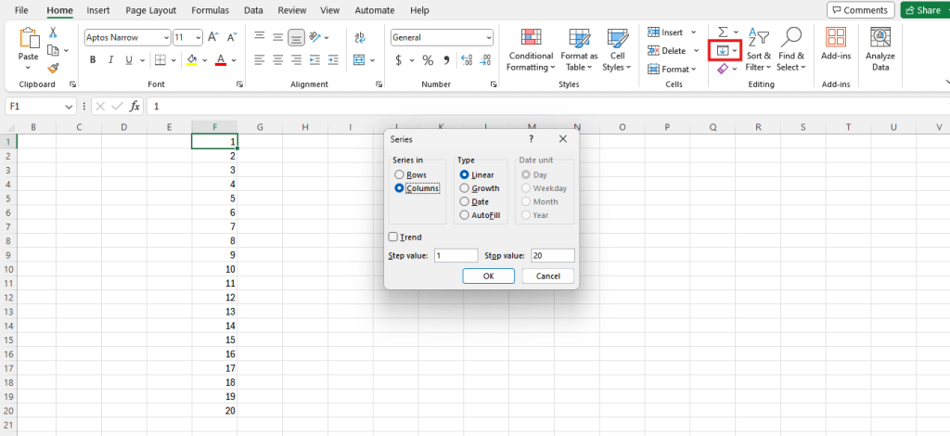Expand the font name dropdown
Viewport: 950px width, 436px height.
tap(165, 38)
